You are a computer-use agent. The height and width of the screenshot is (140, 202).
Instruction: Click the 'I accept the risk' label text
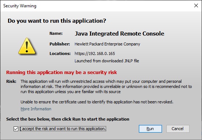point(63,129)
